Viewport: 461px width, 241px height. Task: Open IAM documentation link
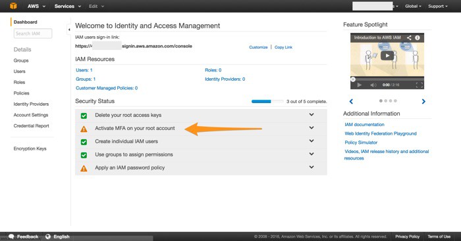coord(364,125)
